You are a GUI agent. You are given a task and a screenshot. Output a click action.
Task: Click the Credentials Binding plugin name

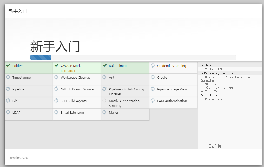click(x=171, y=66)
